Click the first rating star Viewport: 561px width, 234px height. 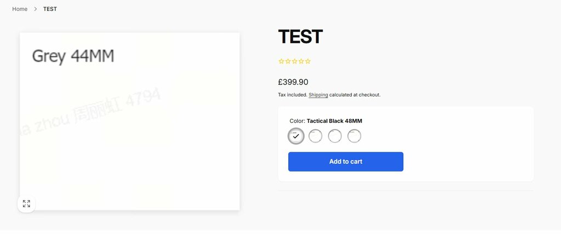click(x=281, y=61)
